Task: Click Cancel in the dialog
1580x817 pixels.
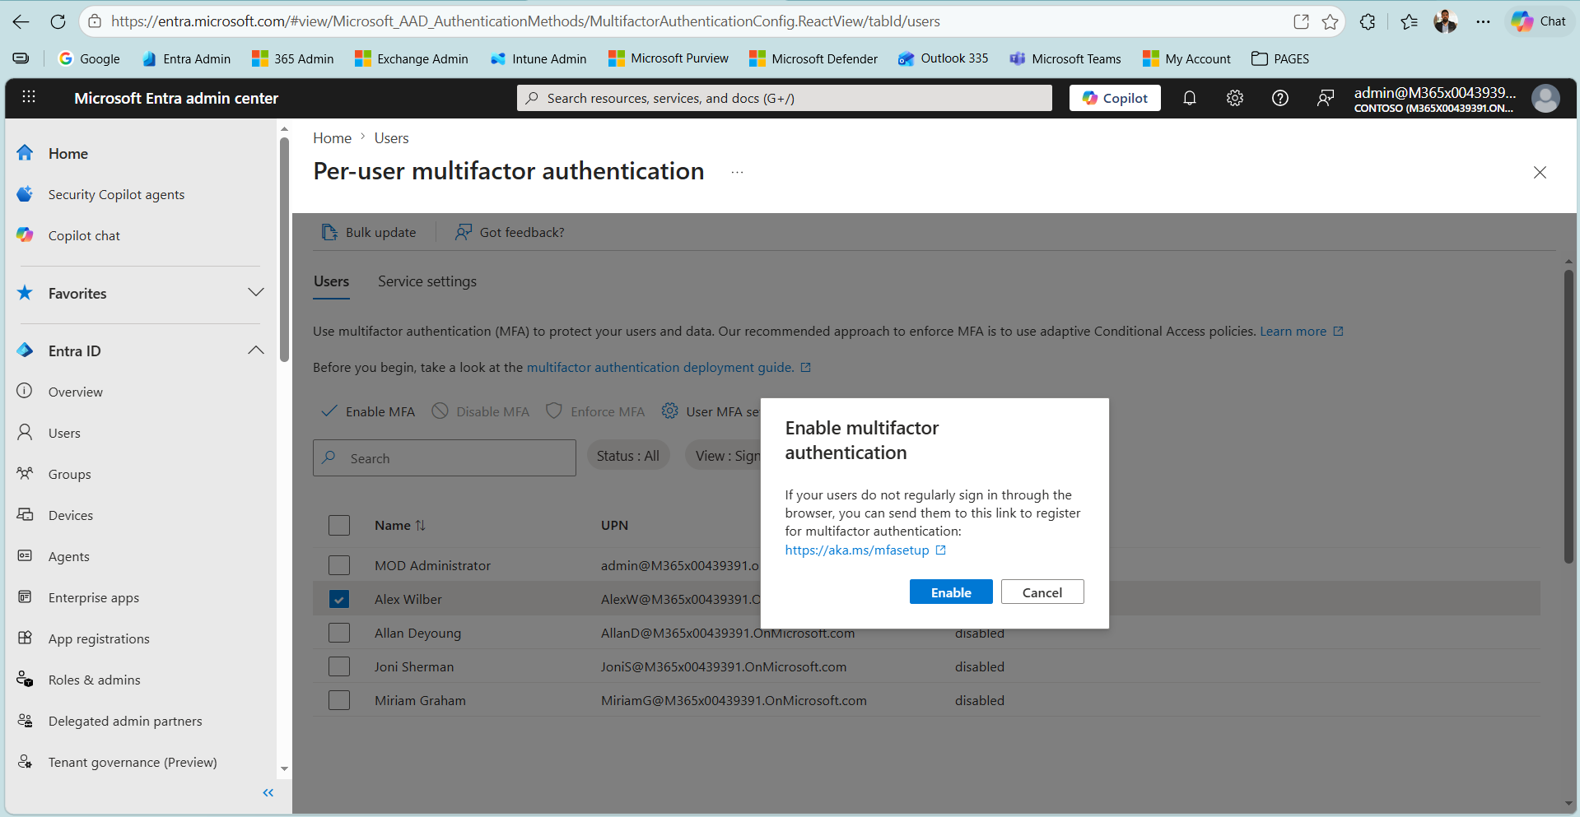Action: 1042,592
